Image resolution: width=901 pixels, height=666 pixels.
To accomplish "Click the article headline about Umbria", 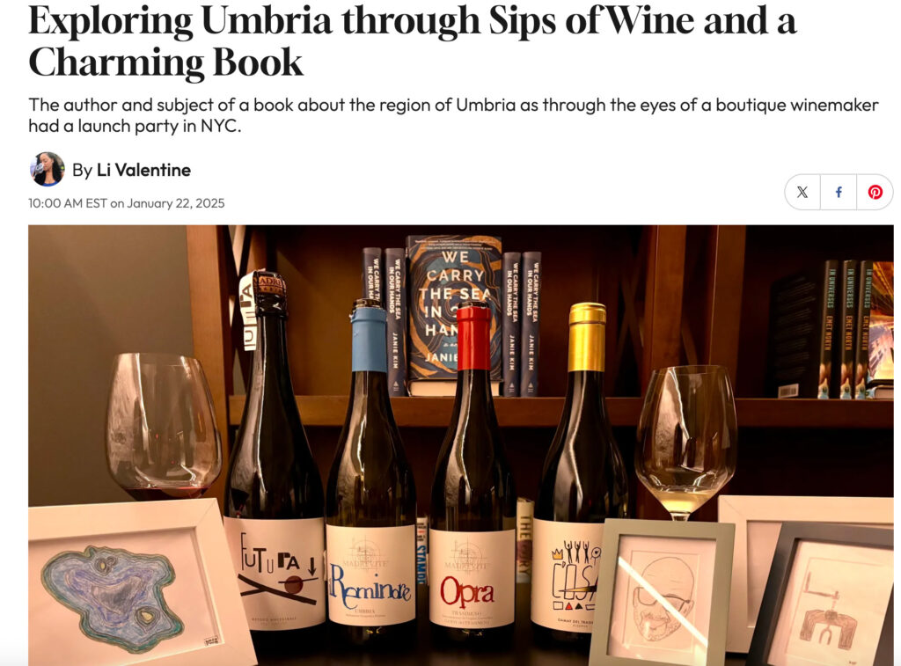I will [412, 41].
